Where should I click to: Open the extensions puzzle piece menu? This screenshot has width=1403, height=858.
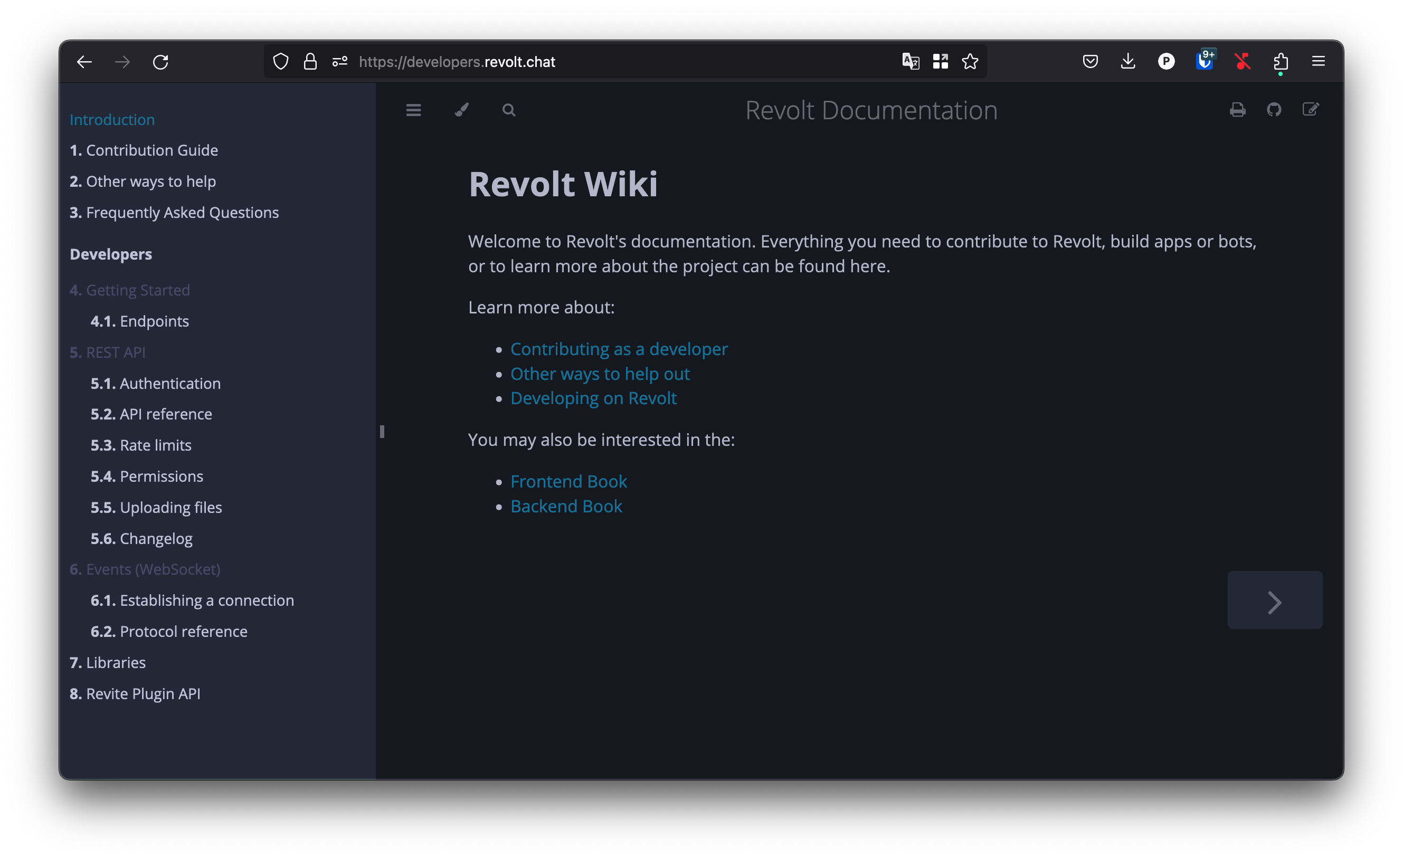pyautogui.click(x=1281, y=62)
